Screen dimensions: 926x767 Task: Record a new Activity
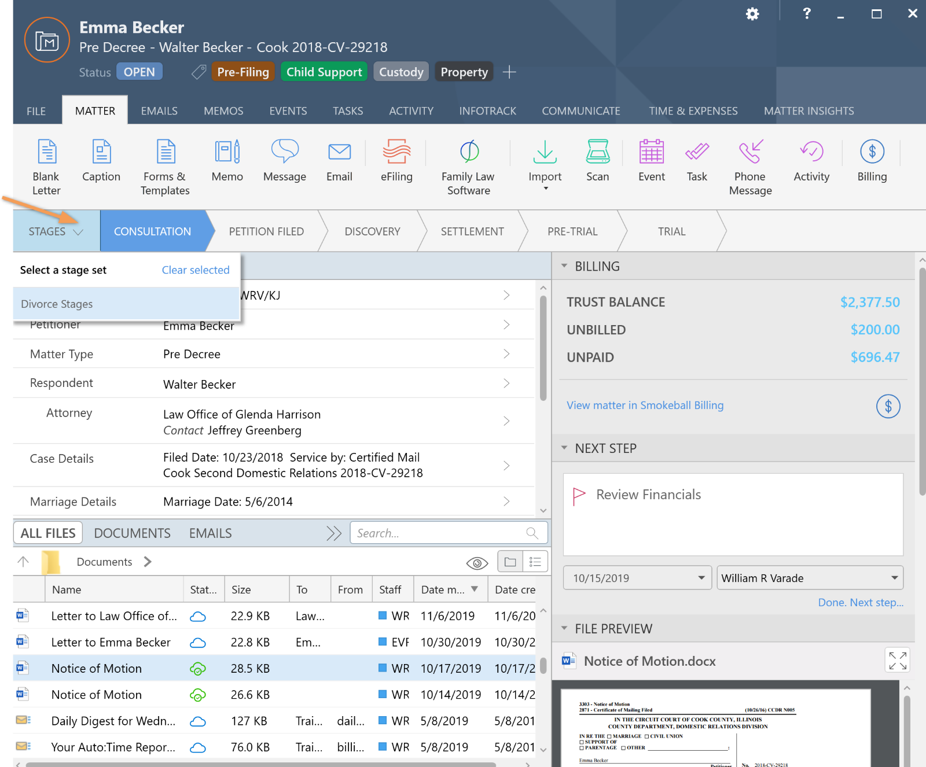pos(811,161)
